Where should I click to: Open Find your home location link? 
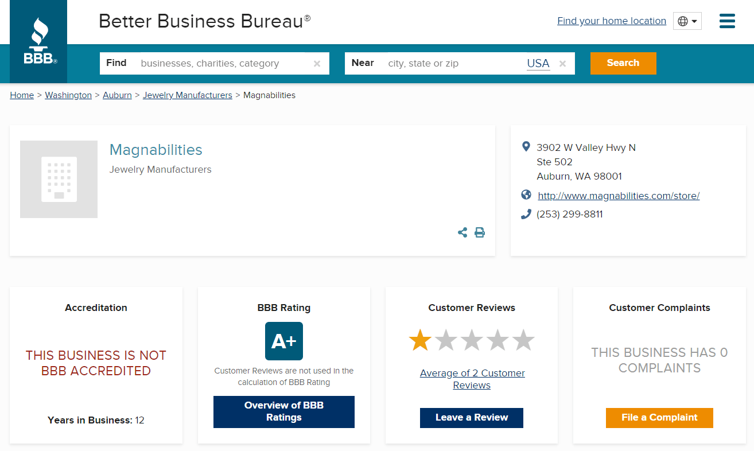[612, 21]
